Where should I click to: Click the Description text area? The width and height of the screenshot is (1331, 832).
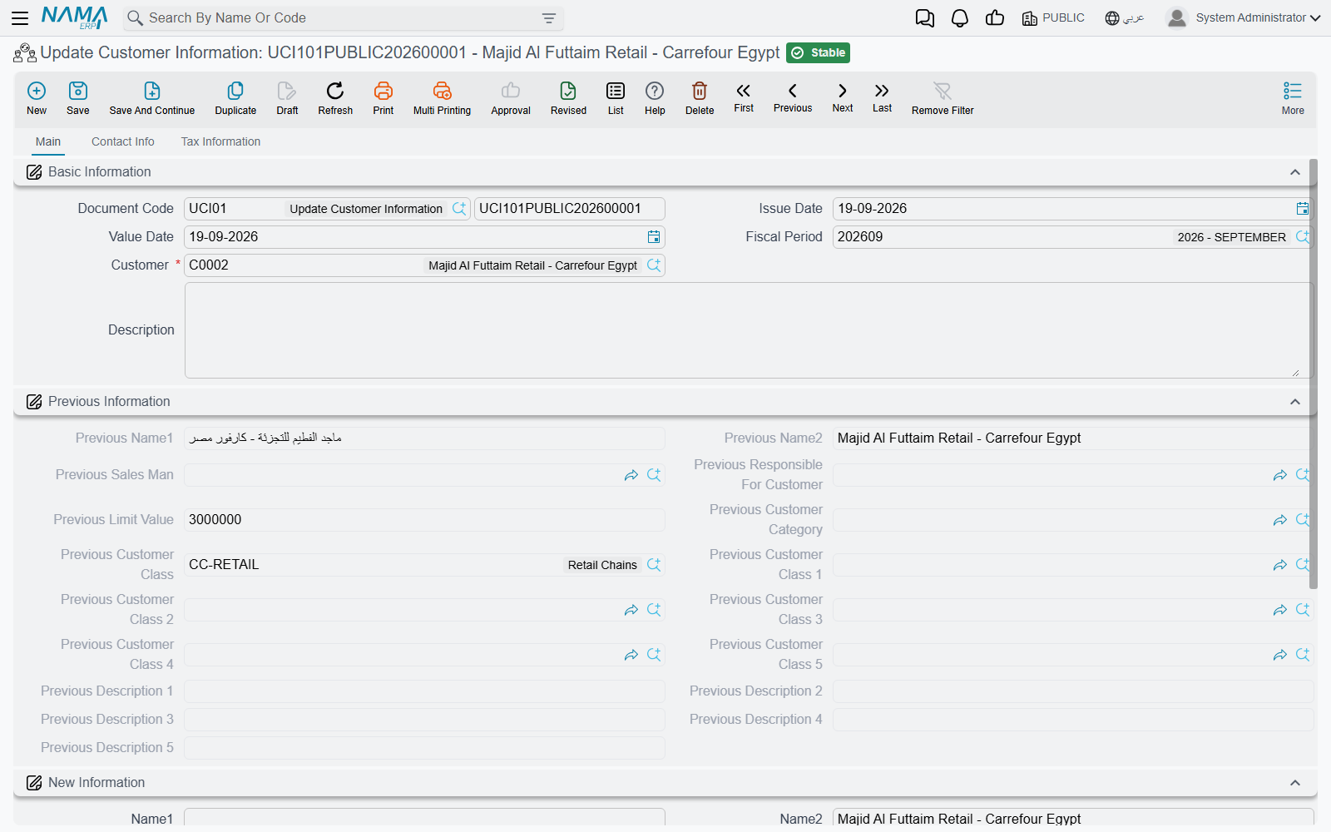pyautogui.click(x=749, y=330)
